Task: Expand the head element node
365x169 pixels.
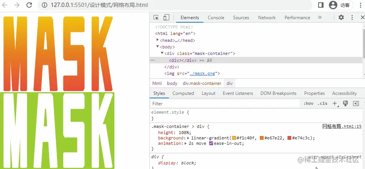Action: [x=158, y=40]
